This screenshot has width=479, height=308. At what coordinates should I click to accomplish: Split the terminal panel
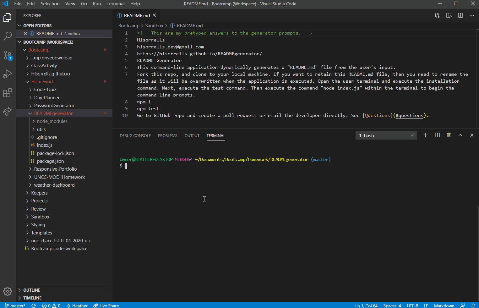pyautogui.click(x=437, y=135)
